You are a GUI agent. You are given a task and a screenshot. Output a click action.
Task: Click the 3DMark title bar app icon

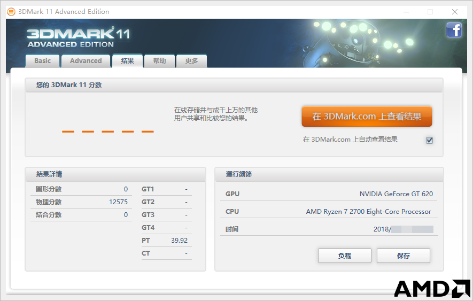click(11, 12)
